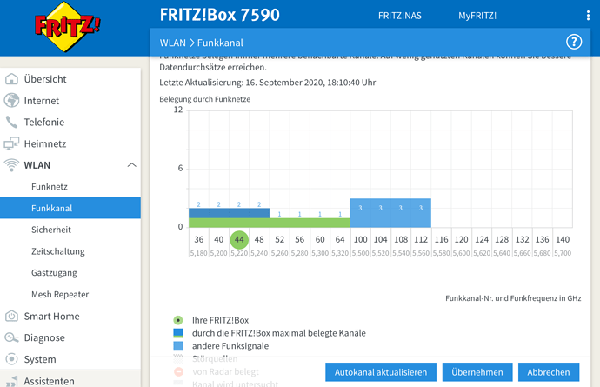Click the 'andere Funksignale' legend swatch
The image size is (600, 387).
[x=178, y=346]
